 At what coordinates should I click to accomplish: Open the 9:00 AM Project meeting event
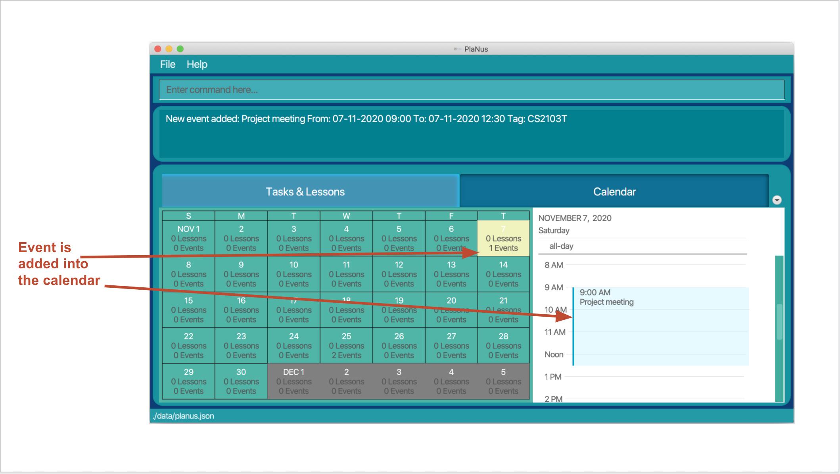coord(660,326)
